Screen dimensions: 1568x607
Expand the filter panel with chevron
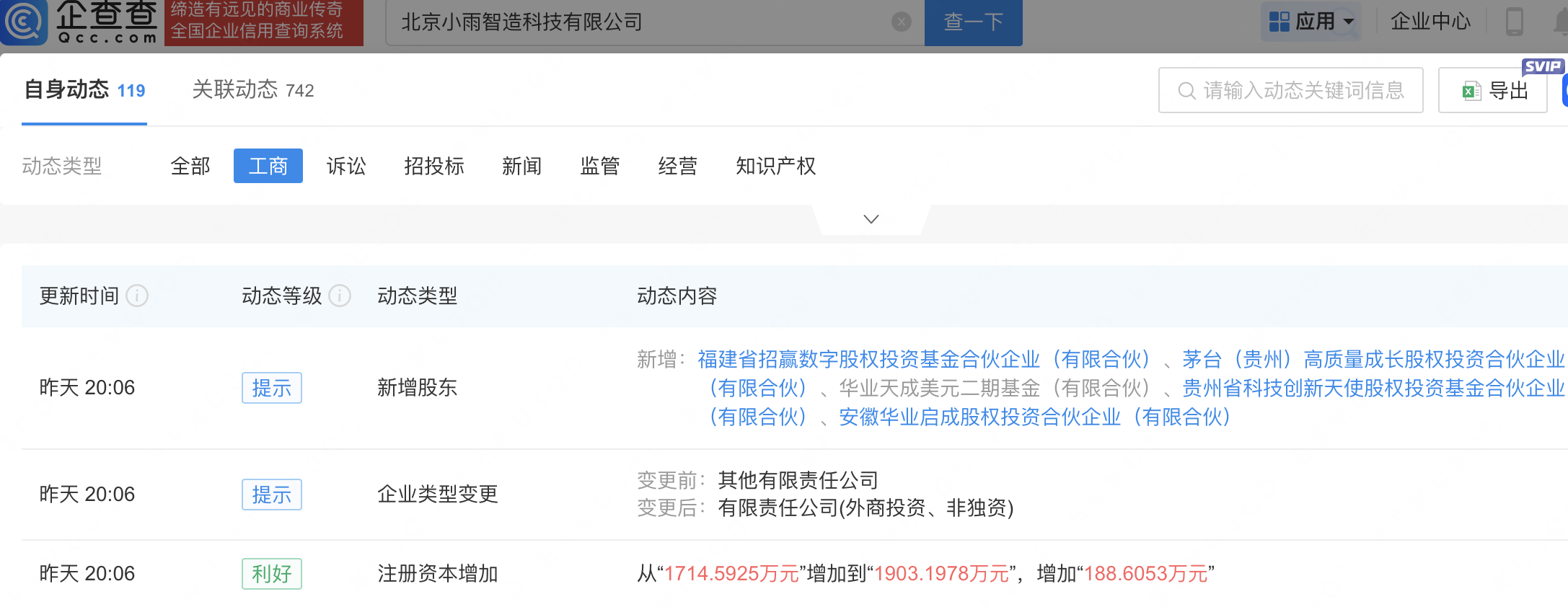[x=871, y=219]
